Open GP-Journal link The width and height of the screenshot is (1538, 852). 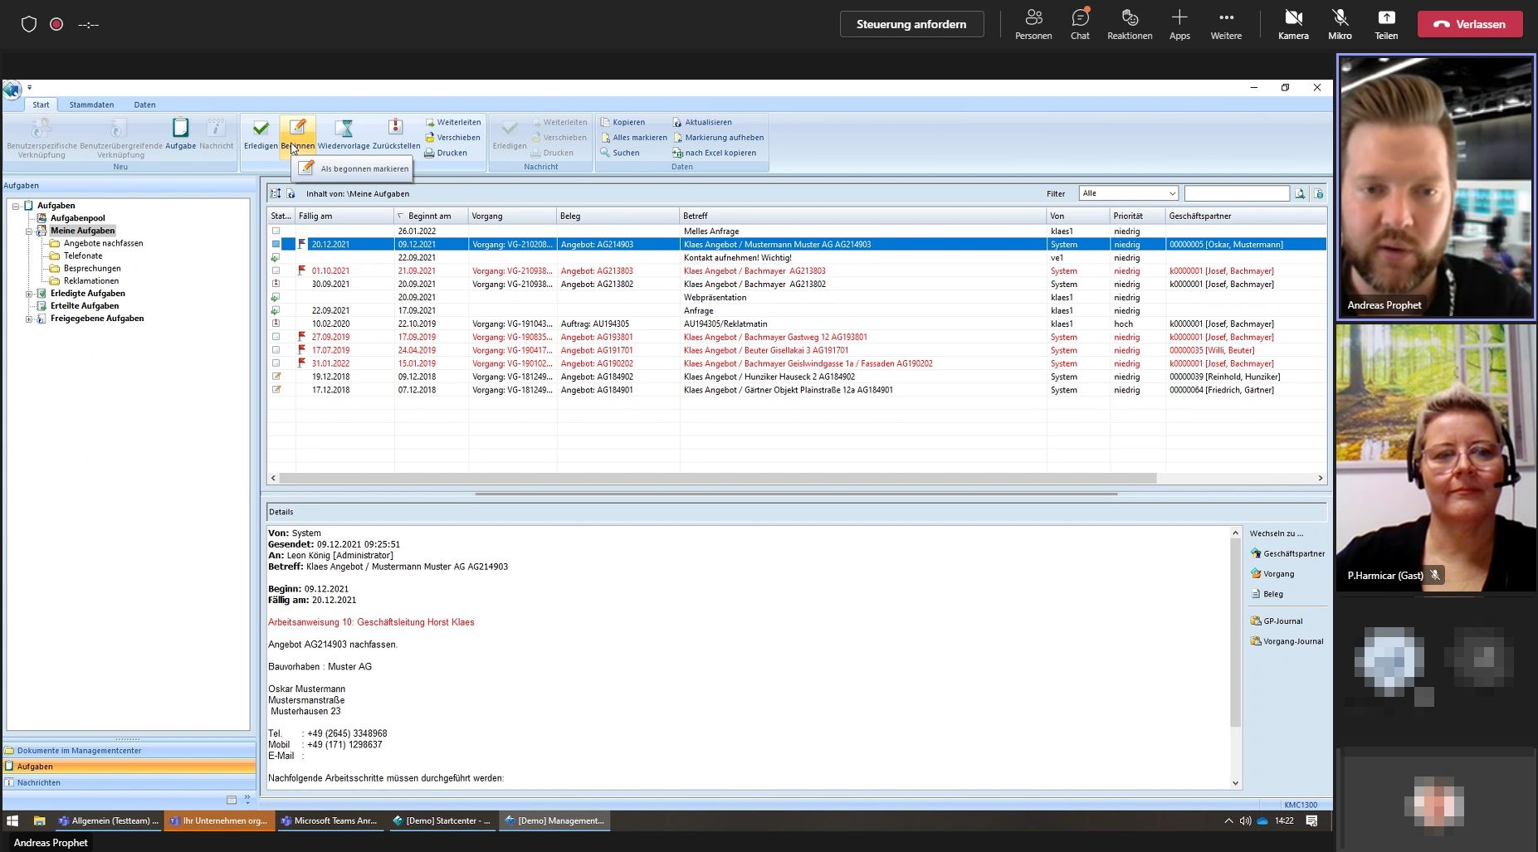coord(1277,621)
